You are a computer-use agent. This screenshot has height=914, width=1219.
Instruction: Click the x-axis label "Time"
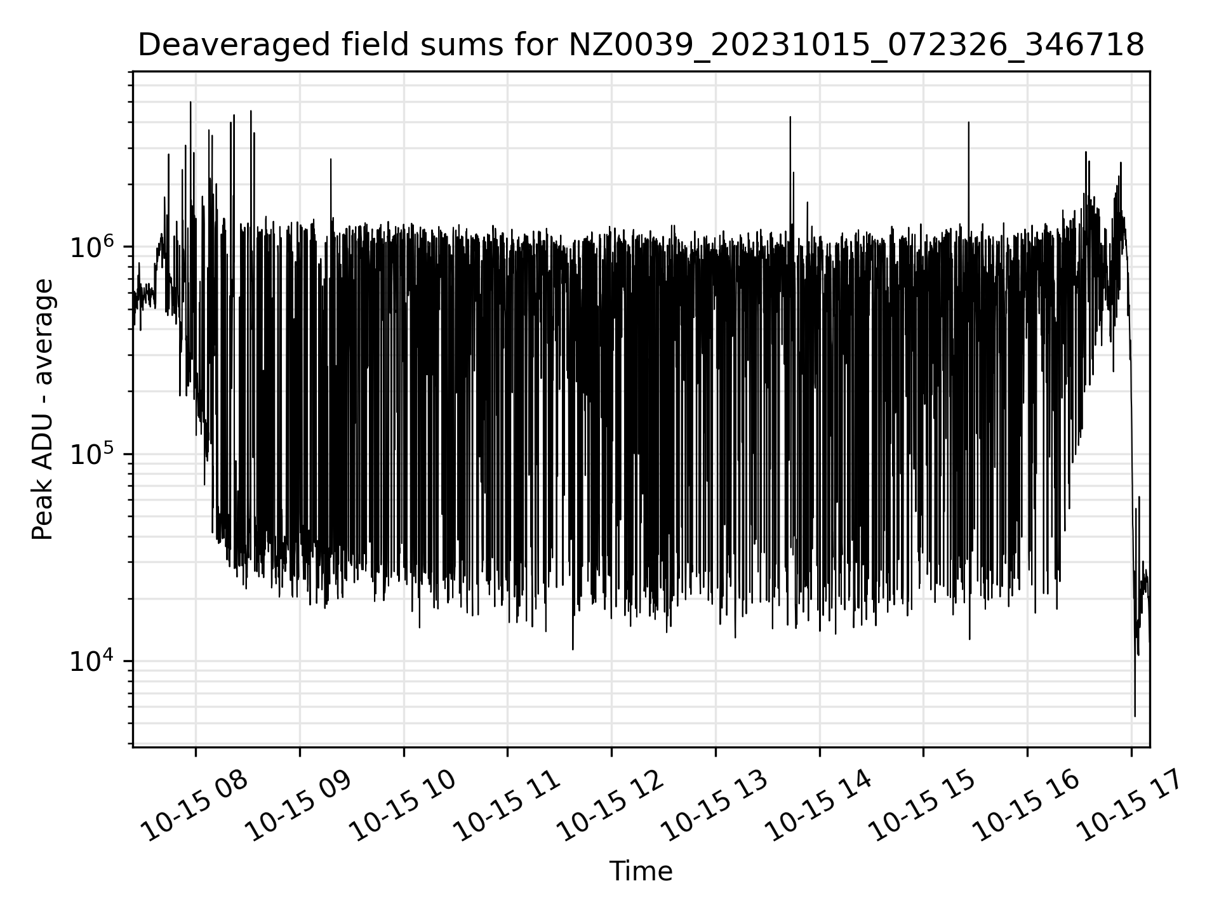tap(641, 871)
